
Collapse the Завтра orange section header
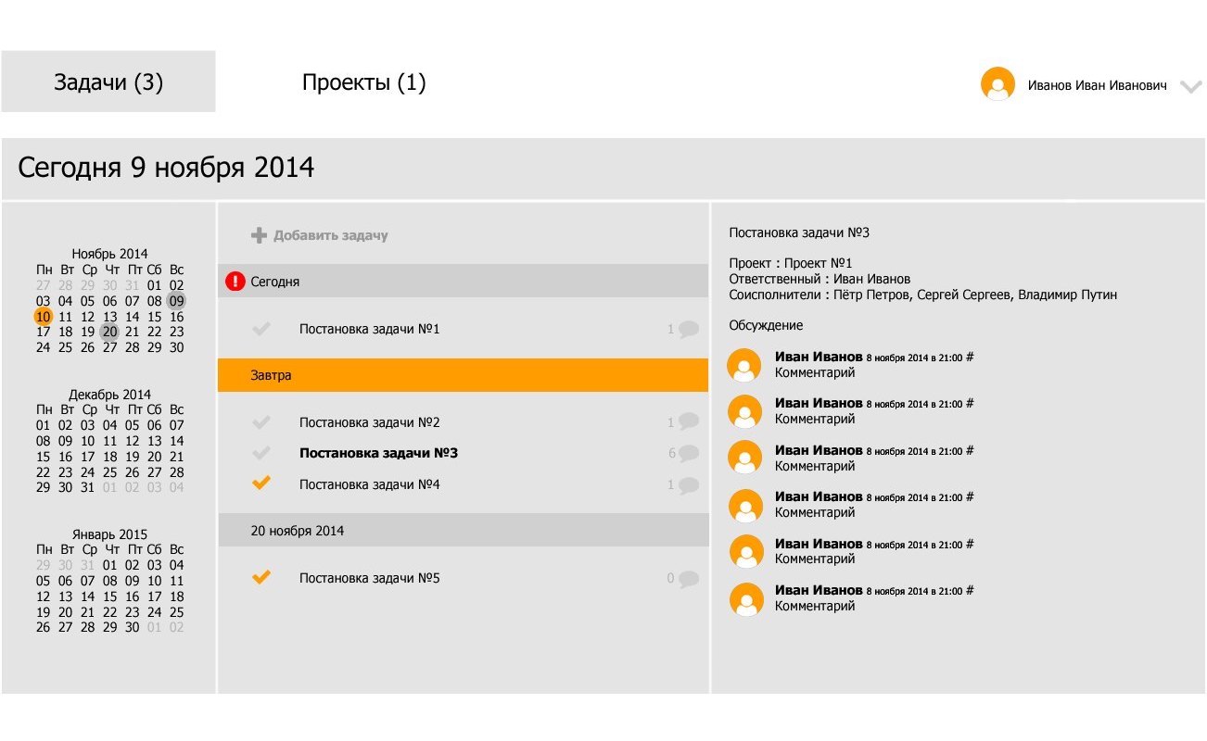point(463,375)
